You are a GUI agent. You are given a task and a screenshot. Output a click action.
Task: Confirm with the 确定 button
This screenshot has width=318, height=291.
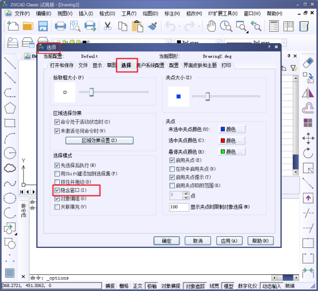pos(167,241)
